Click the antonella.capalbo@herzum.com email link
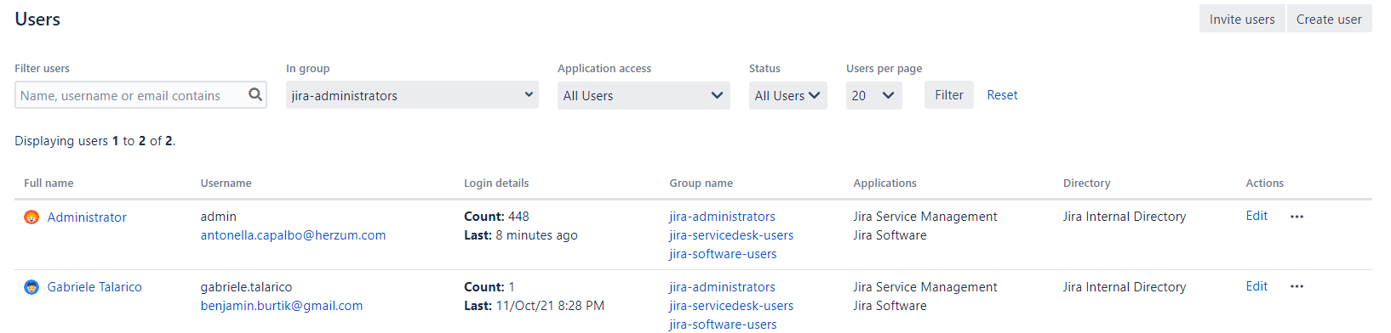1391x333 pixels. (x=293, y=235)
